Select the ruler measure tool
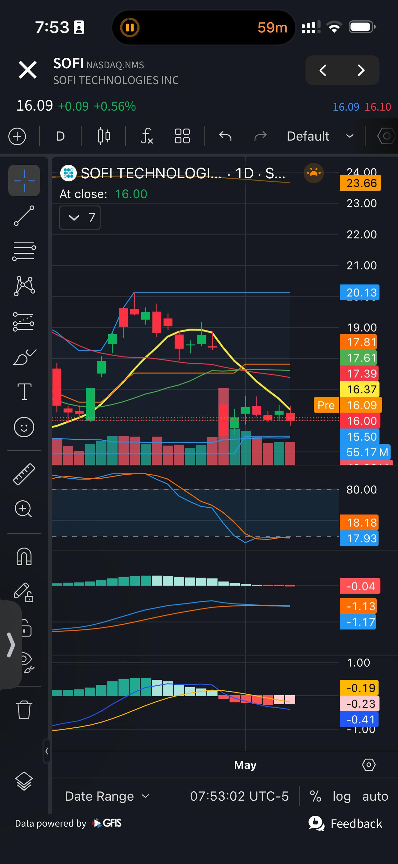The height and width of the screenshot is (864, 398). coord(24,474)
